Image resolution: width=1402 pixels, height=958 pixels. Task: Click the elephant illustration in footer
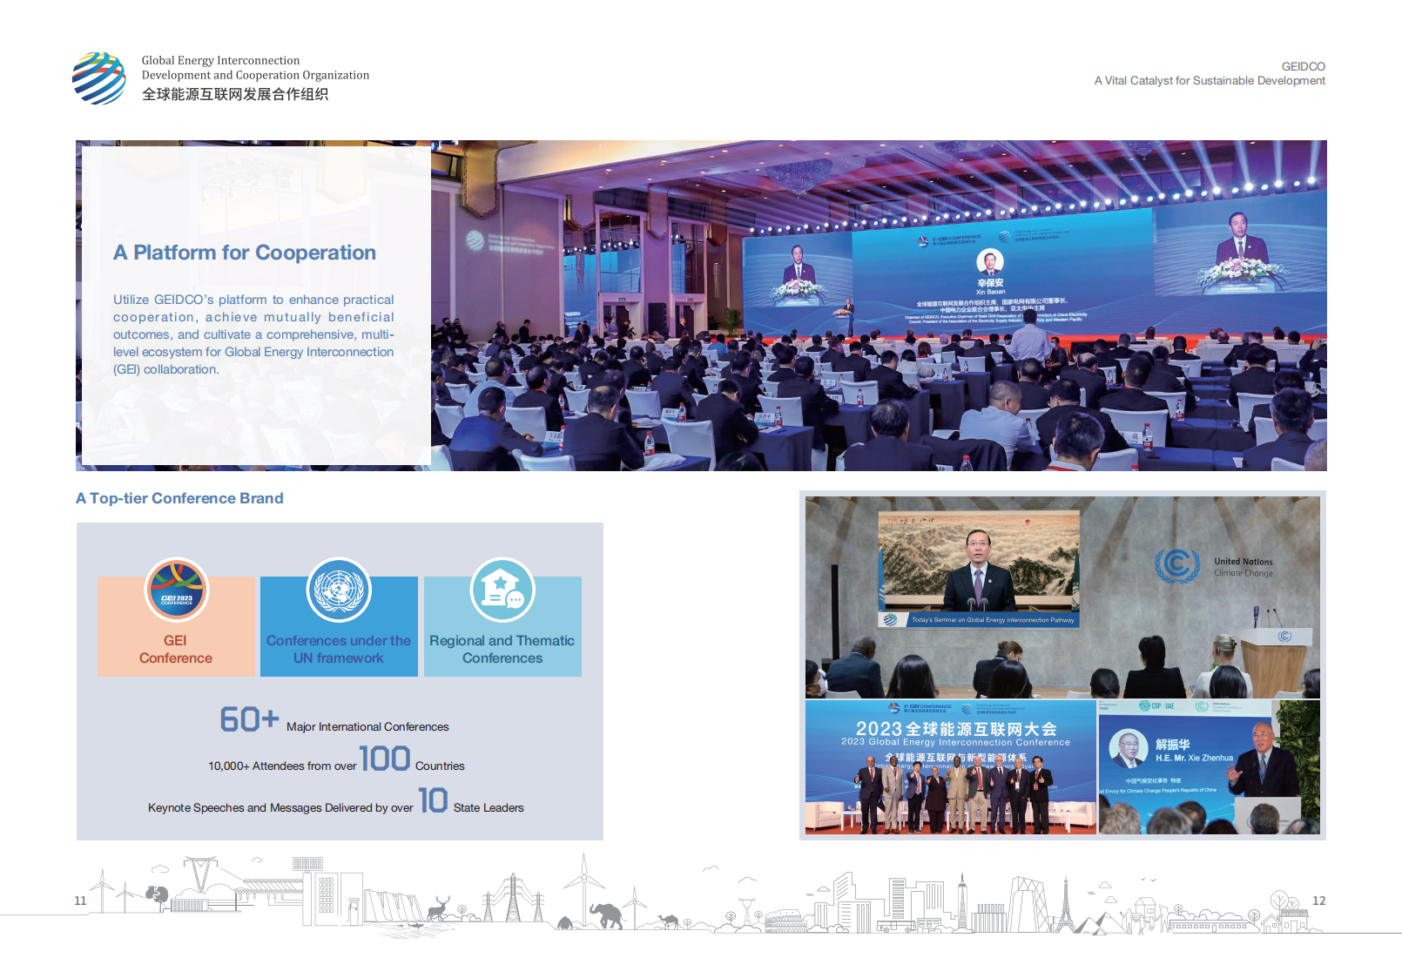[x=606, y=914]
